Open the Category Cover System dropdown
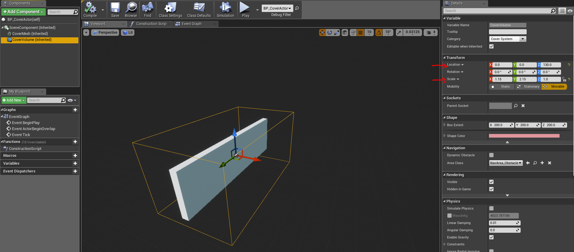 508,39
